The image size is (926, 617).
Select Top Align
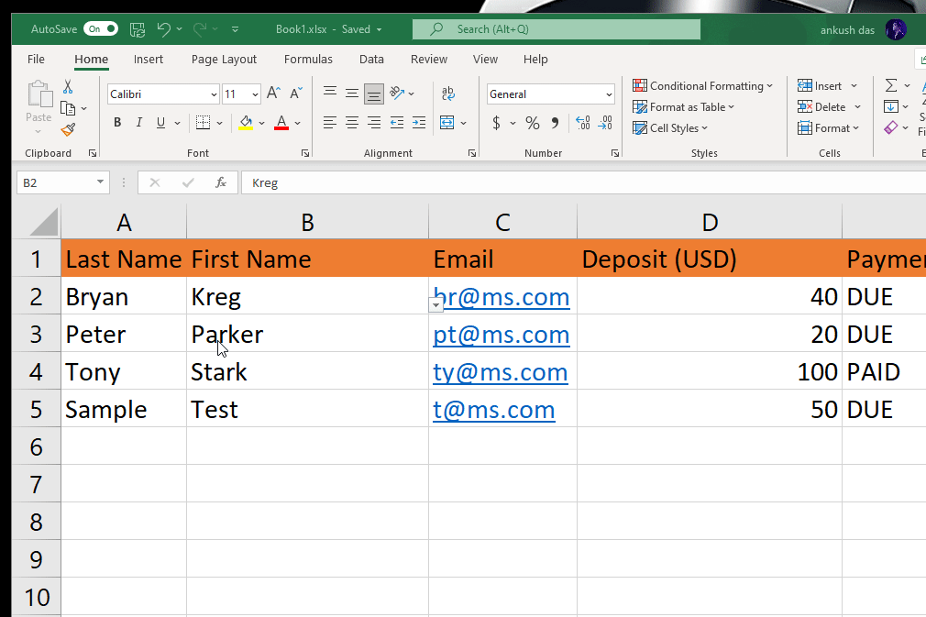(x=330, y=93)
